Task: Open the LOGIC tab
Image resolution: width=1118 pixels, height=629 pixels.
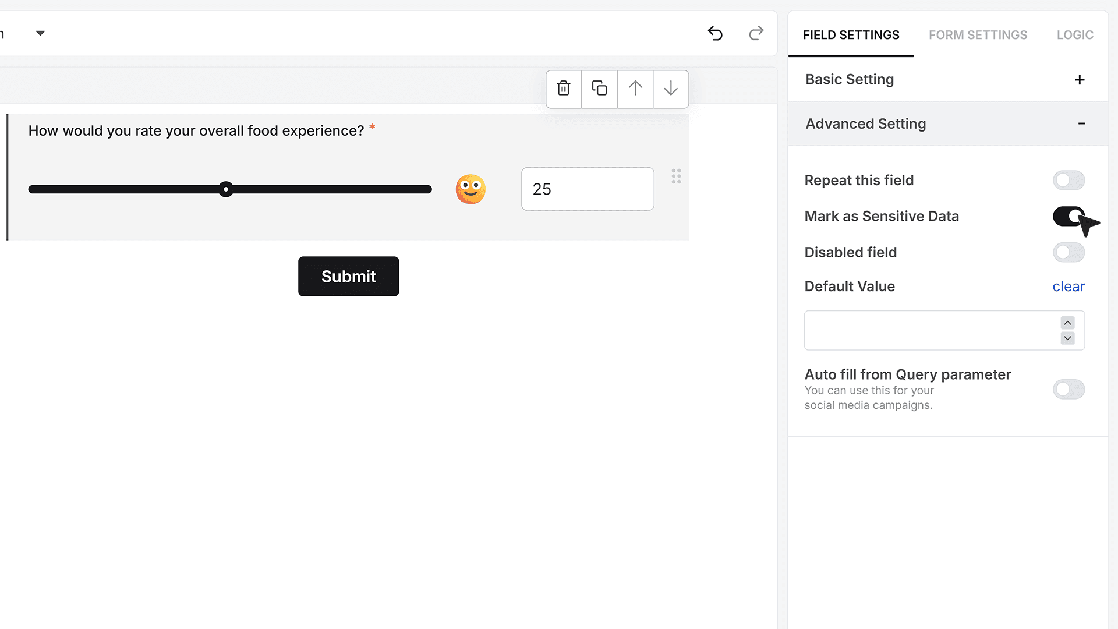Action: point(1075,35)
